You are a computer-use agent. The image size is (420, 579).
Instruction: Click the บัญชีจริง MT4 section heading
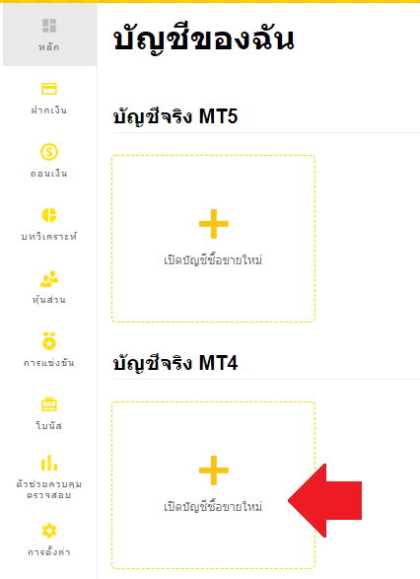pos(175,363)
